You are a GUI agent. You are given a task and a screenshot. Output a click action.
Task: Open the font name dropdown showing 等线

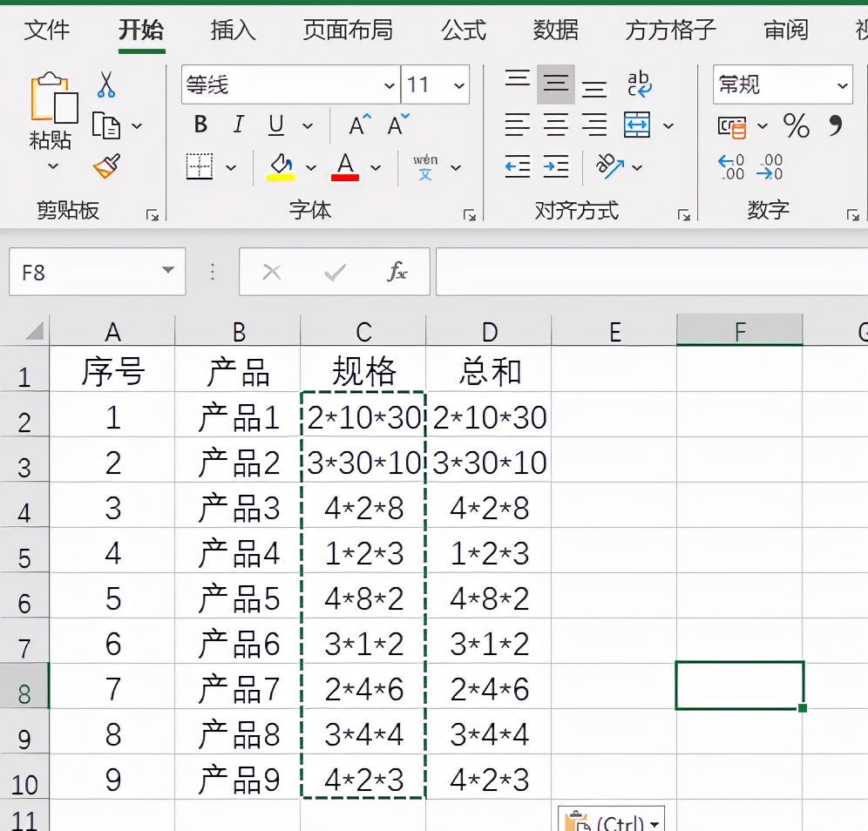[390, 84]
